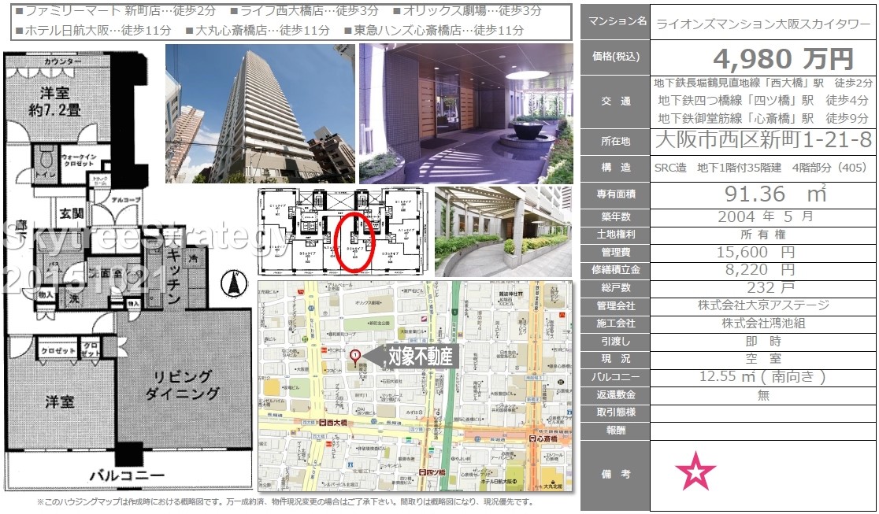879x514 pixels.
Task: Click the 備考 header cell
Action: [x=615, y=474]
